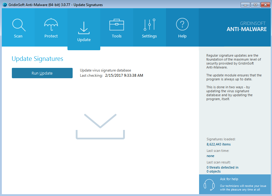Click the 8,622,443 items signatures count

[x=219, y=145]
